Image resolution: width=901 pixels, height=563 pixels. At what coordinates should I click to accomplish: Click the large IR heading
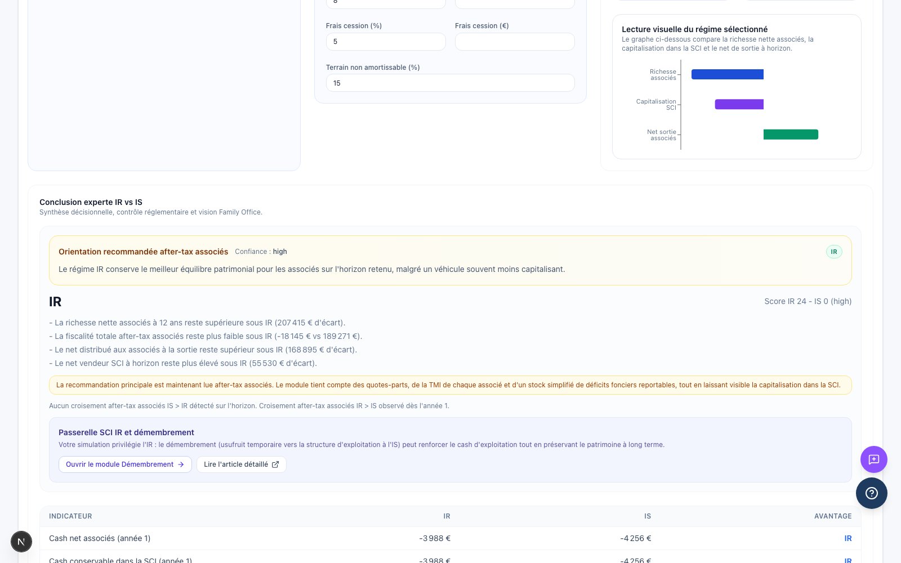pos(55,302)
